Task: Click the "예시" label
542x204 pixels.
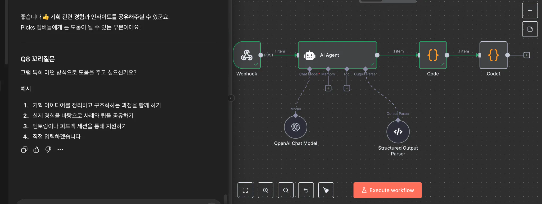Action: [26, 89]
